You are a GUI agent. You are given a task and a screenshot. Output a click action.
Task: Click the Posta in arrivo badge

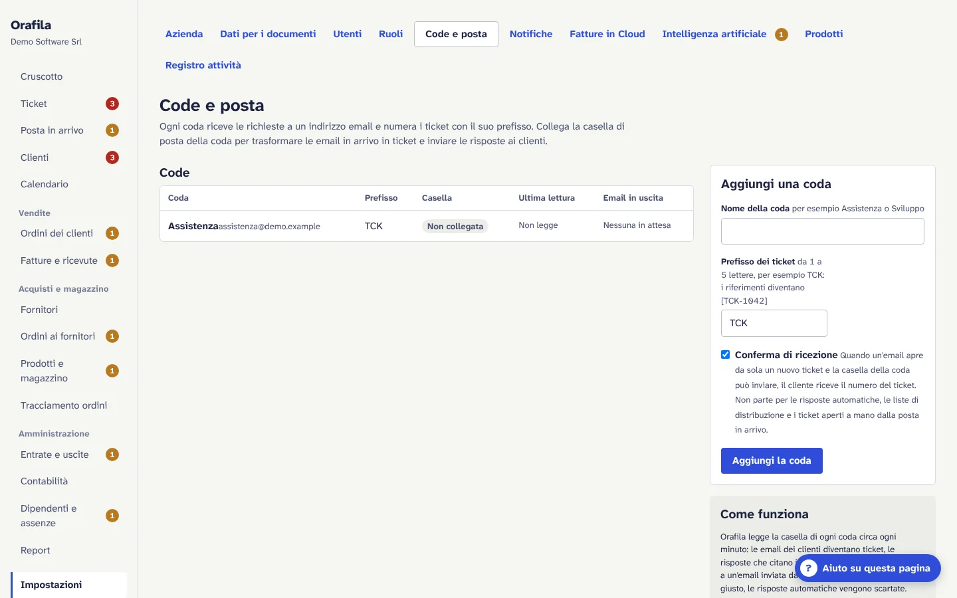click(112, 130)
